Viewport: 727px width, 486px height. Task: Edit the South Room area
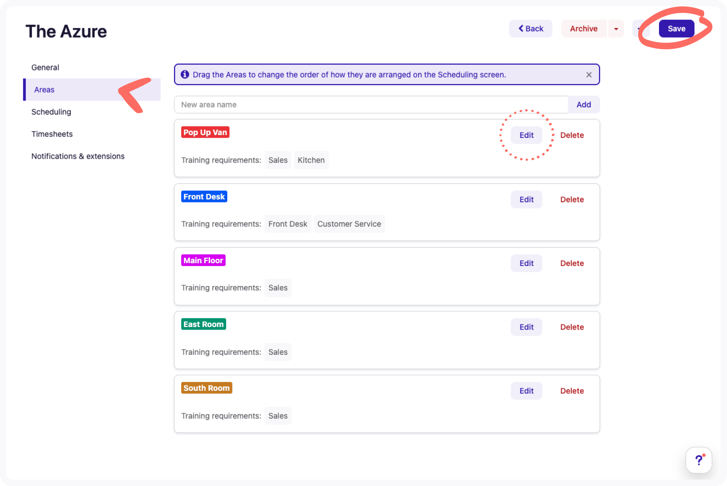coord(527,391)
